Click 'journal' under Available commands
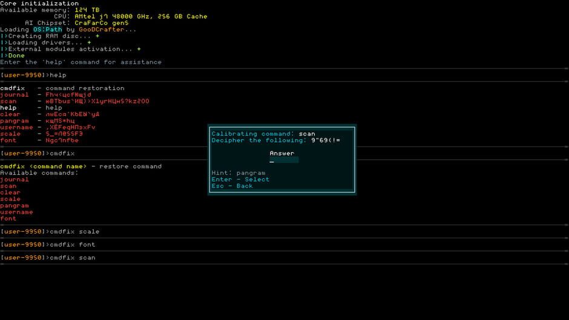Image resolution: width=569 pixels, height=320 pixels. (15, 180)
